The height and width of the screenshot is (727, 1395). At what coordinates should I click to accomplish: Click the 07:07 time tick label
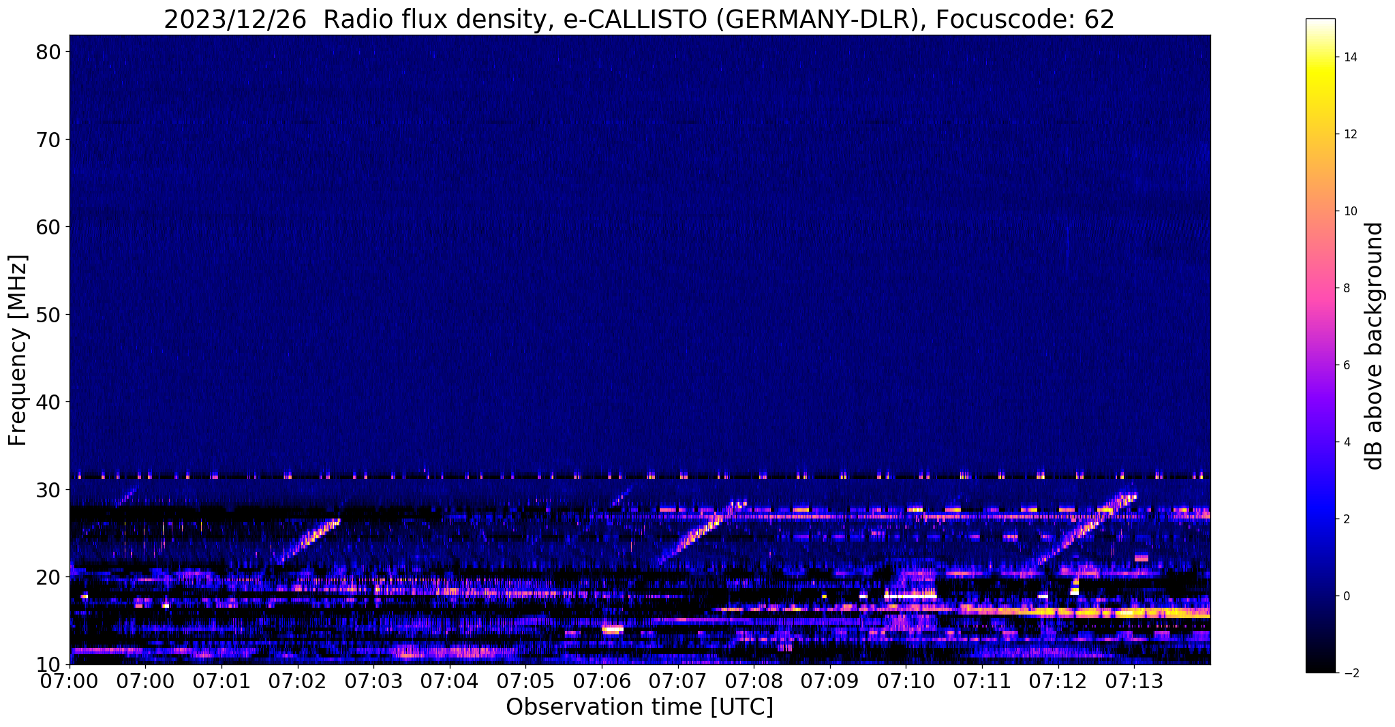point(678,680)
